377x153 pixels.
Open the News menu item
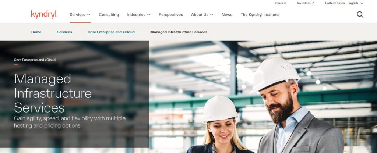coord(227,15)
